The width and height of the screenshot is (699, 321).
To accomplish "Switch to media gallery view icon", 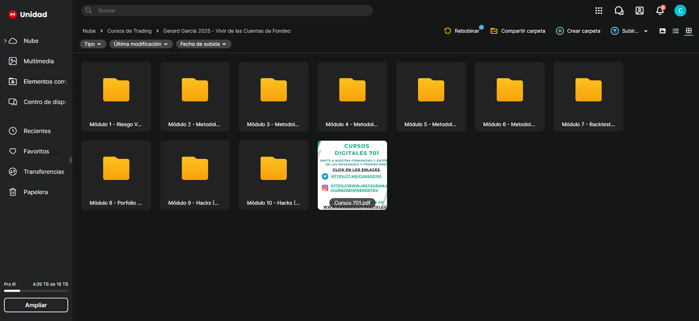I will pos(662,31).
